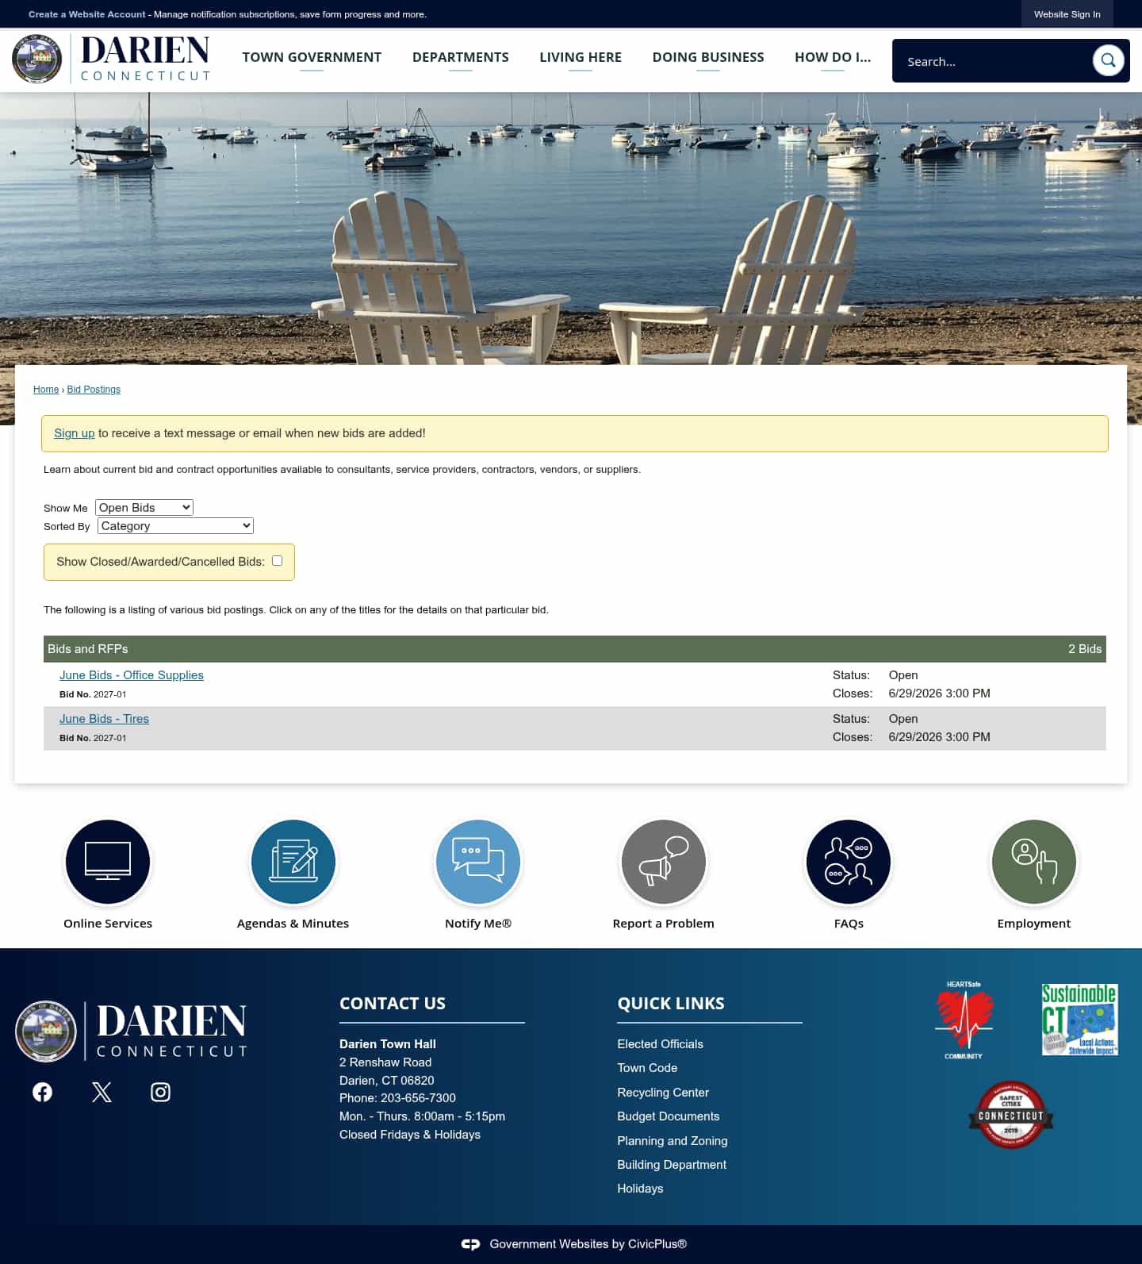Click Government Websites by CivicPlus link
Viewport: 1142px width, 1264px height.
(x=588, y=1244)
